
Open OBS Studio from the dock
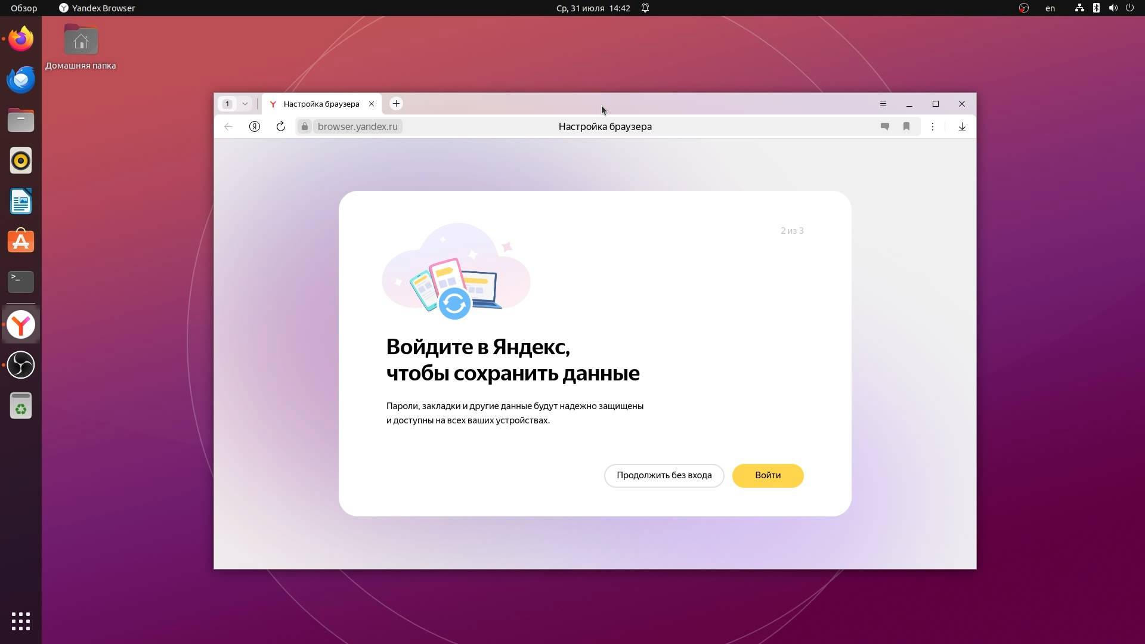(21, 365)
